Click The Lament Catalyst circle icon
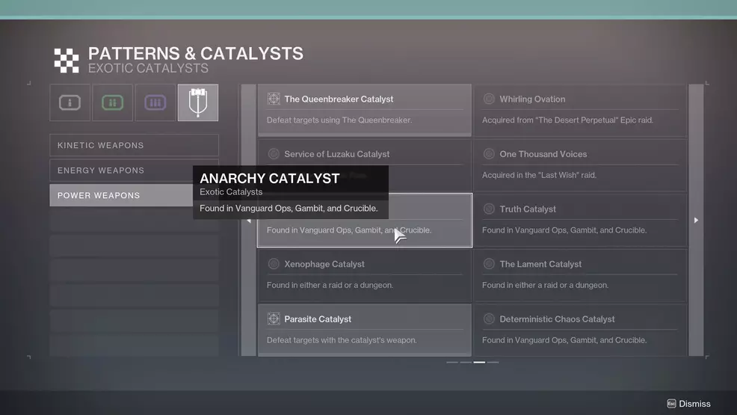737x415 pixels. pyautogui.click(x=489, y=264)
